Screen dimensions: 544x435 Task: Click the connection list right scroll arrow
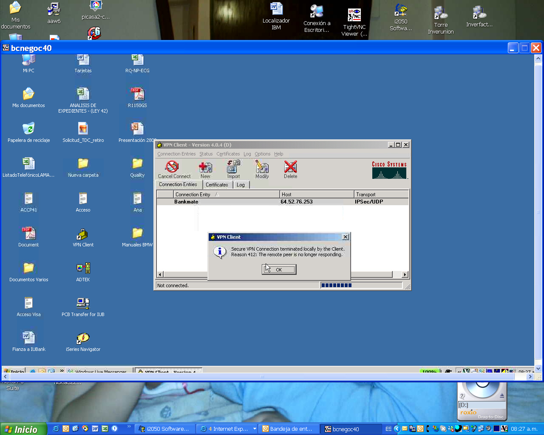coord(405,274)
